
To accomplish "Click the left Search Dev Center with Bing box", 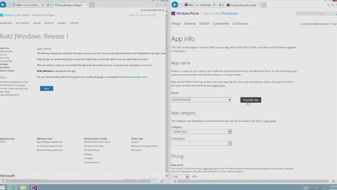I will [x=146, y=15].
